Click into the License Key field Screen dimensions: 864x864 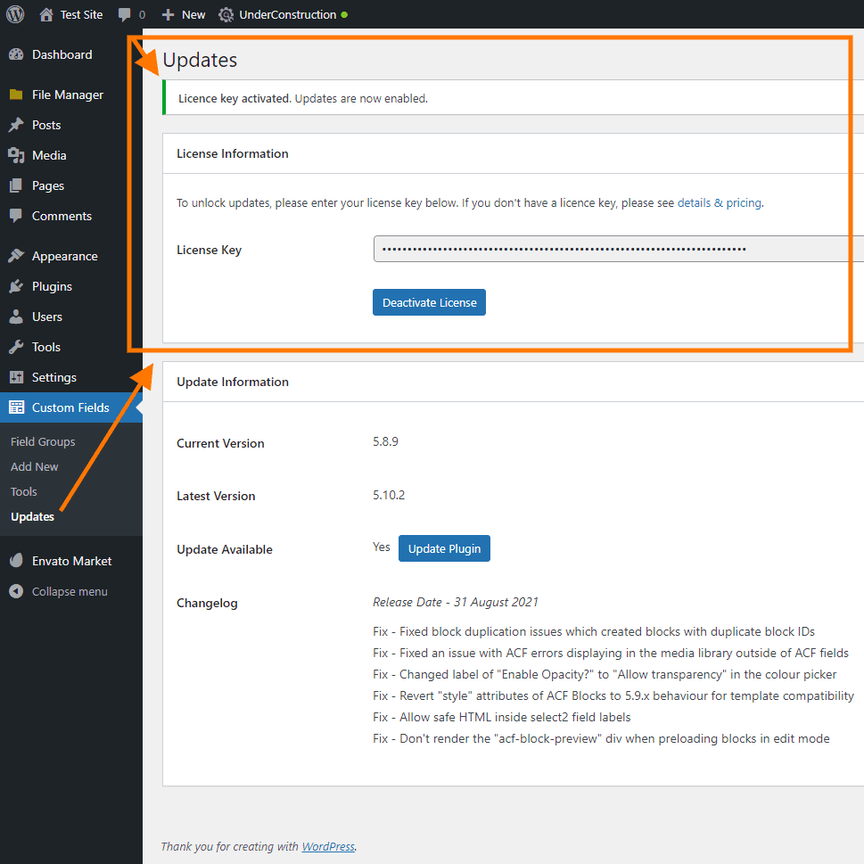pos(618,249)
